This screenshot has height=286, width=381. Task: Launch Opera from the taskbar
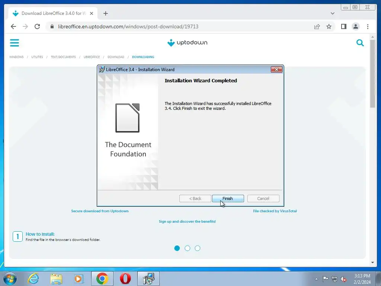pos(125,279)
